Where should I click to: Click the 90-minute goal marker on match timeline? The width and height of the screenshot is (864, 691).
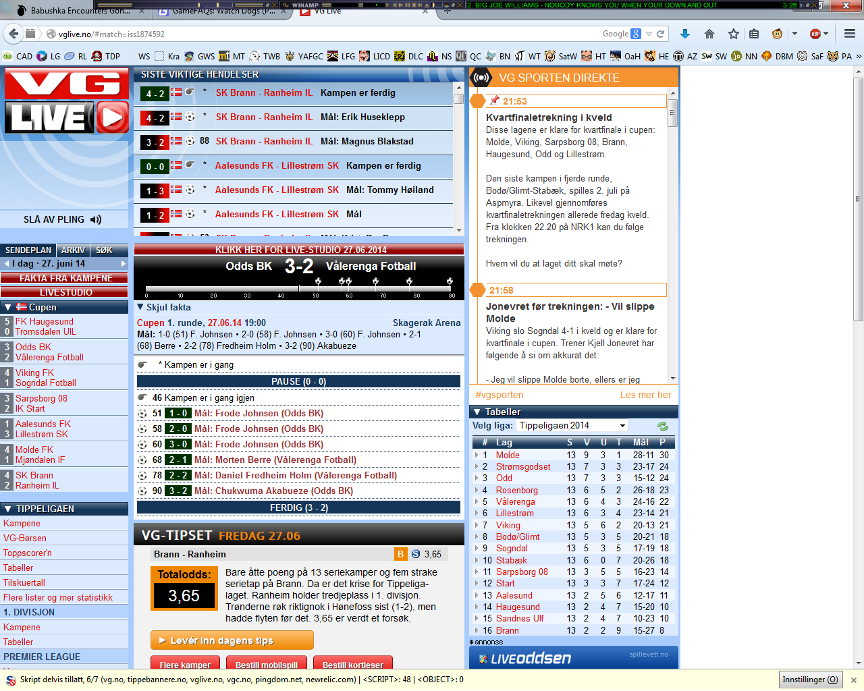pyautogui.click(x=450, y=281)
